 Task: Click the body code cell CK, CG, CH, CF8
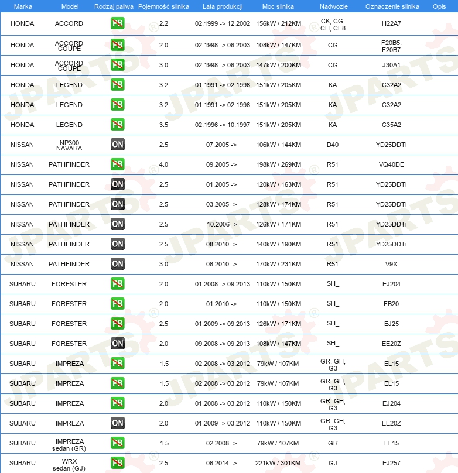click(333, 25)
